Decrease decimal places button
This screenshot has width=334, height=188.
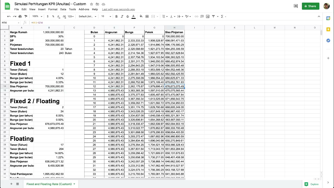(59, 16)
